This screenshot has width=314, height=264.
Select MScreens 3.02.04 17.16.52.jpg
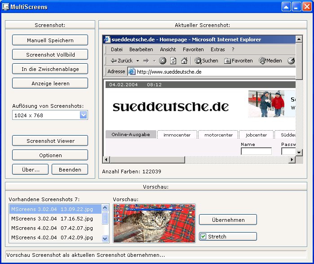pyautogui.click(x=55, y=219)
